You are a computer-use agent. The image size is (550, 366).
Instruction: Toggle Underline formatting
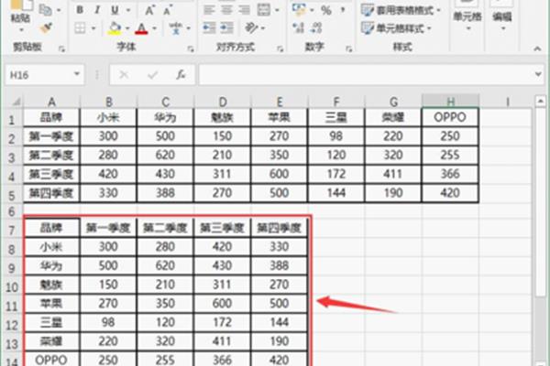(115, 10)
